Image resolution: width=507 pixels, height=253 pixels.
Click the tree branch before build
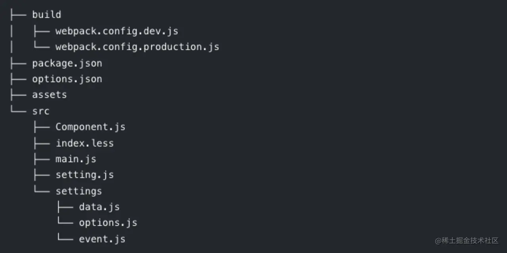pos(18,15)
